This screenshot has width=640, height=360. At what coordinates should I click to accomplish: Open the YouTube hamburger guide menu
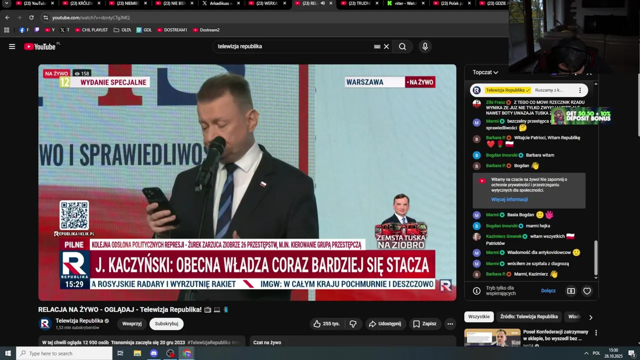click(x=12, y=46)
